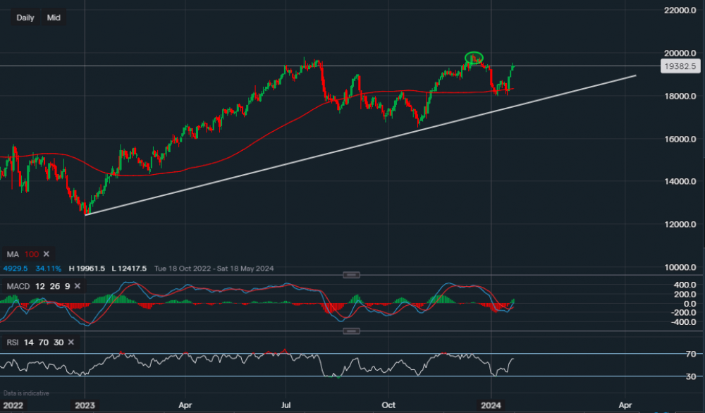This screenshot has width=705, height=413.
Task: Toggle the Daily timeframe
Action: point(25,17)
